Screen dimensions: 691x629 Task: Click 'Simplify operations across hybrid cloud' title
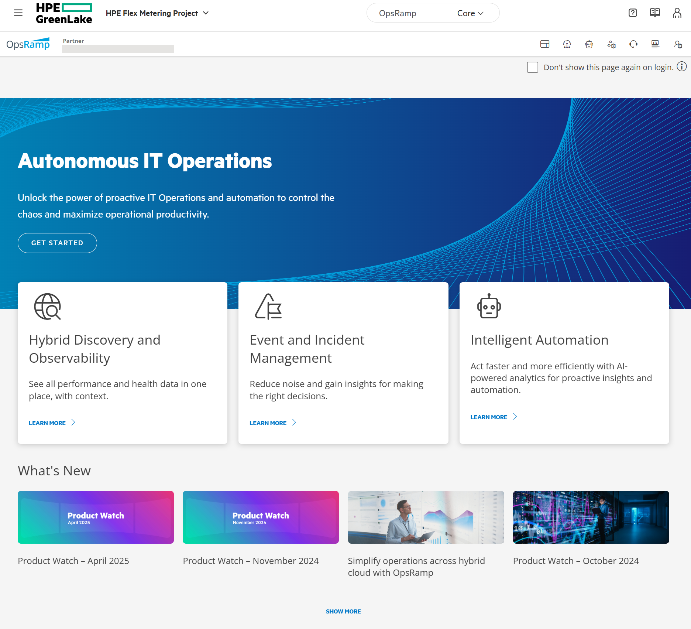(416, 567)
